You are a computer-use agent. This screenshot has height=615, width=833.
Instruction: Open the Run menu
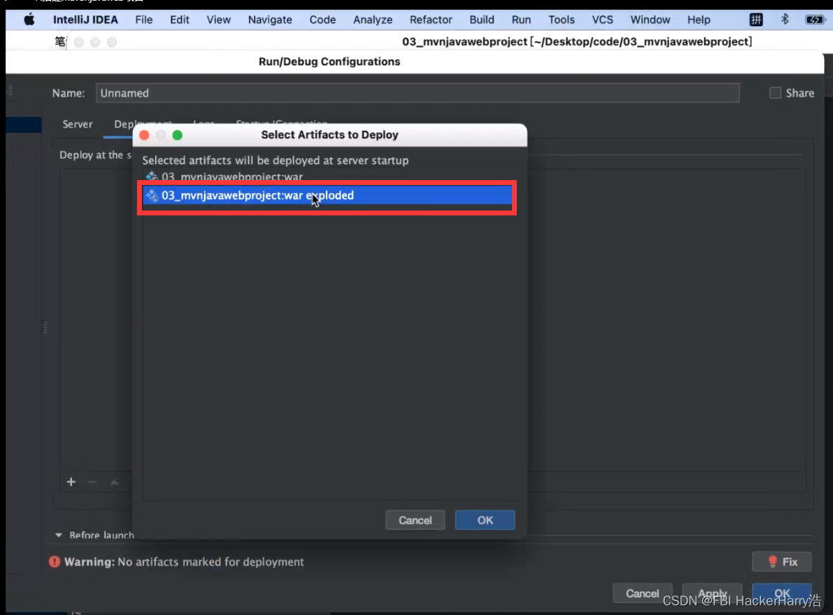pyautogui.click(x=522, y=19)
